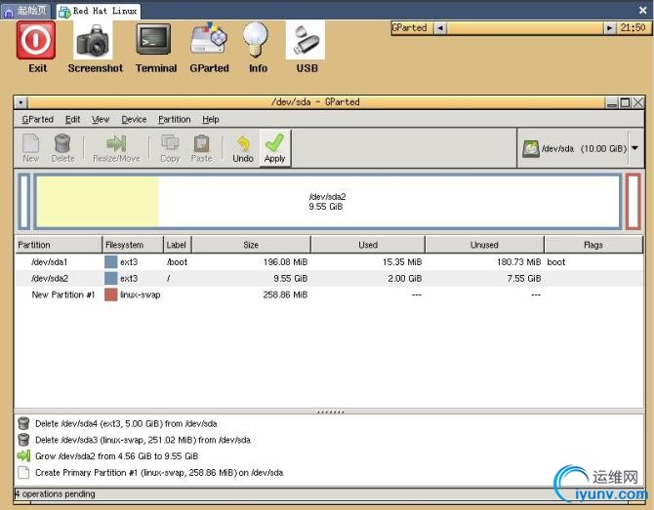654x510 pixels.
Task: Switch to the home start page tab
Action: [x=25, y=11]
